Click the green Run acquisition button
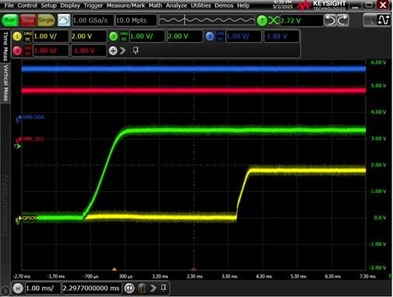The height and width of the screenshot is (297, 393). [x=10, y=20]
